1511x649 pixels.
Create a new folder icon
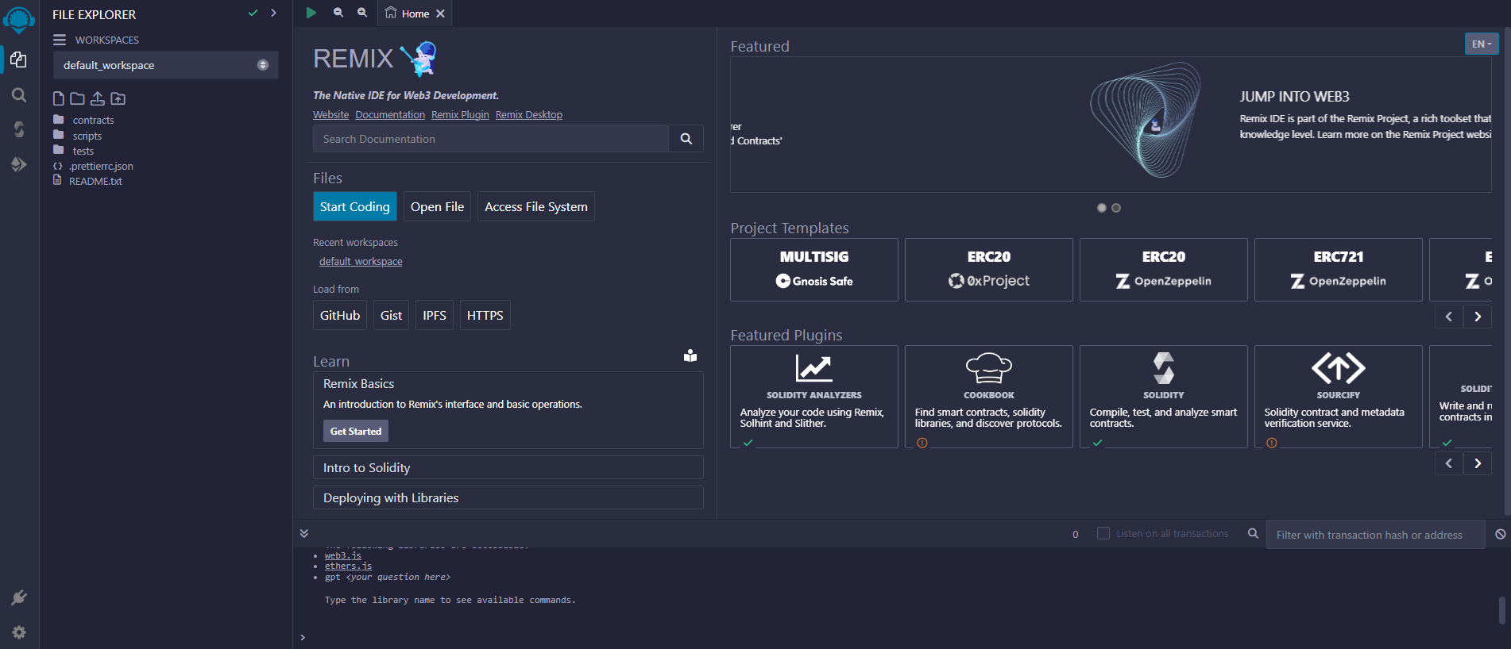(x=77, y=98)
